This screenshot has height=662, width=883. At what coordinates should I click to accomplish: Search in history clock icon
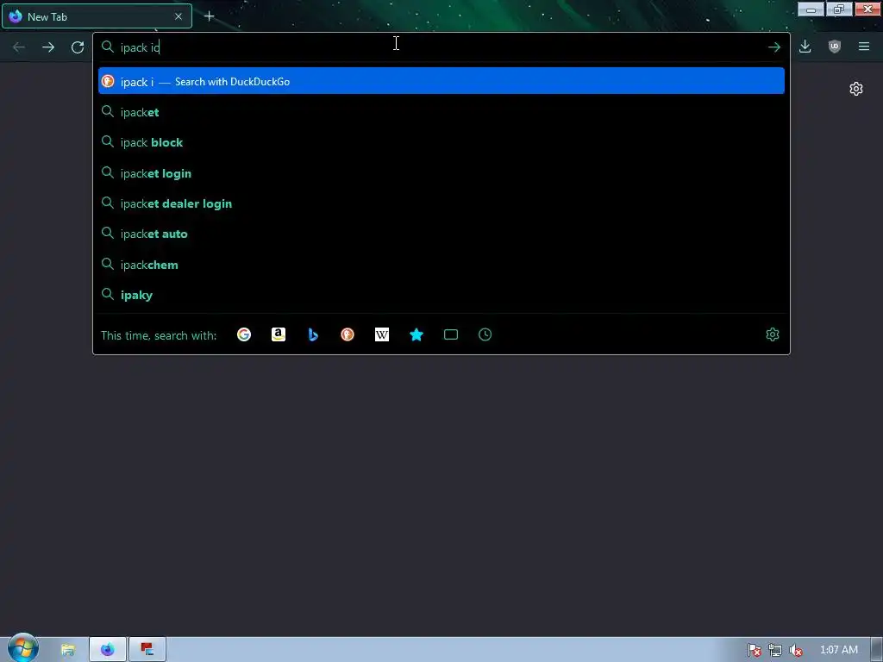(485, 335)
